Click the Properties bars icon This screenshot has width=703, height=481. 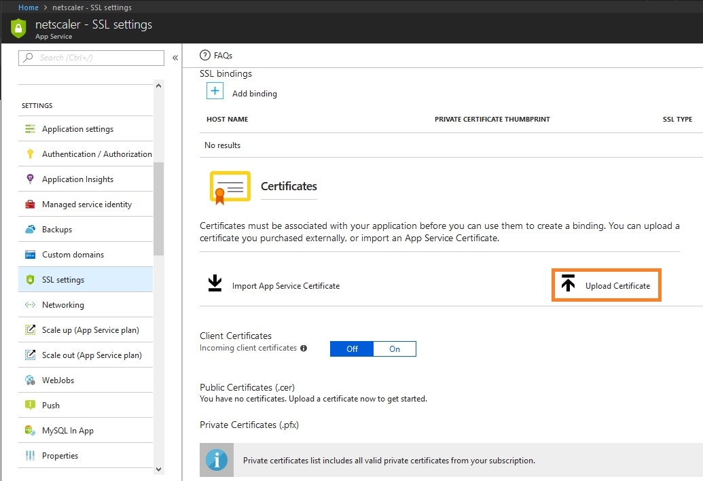(30, 455)
